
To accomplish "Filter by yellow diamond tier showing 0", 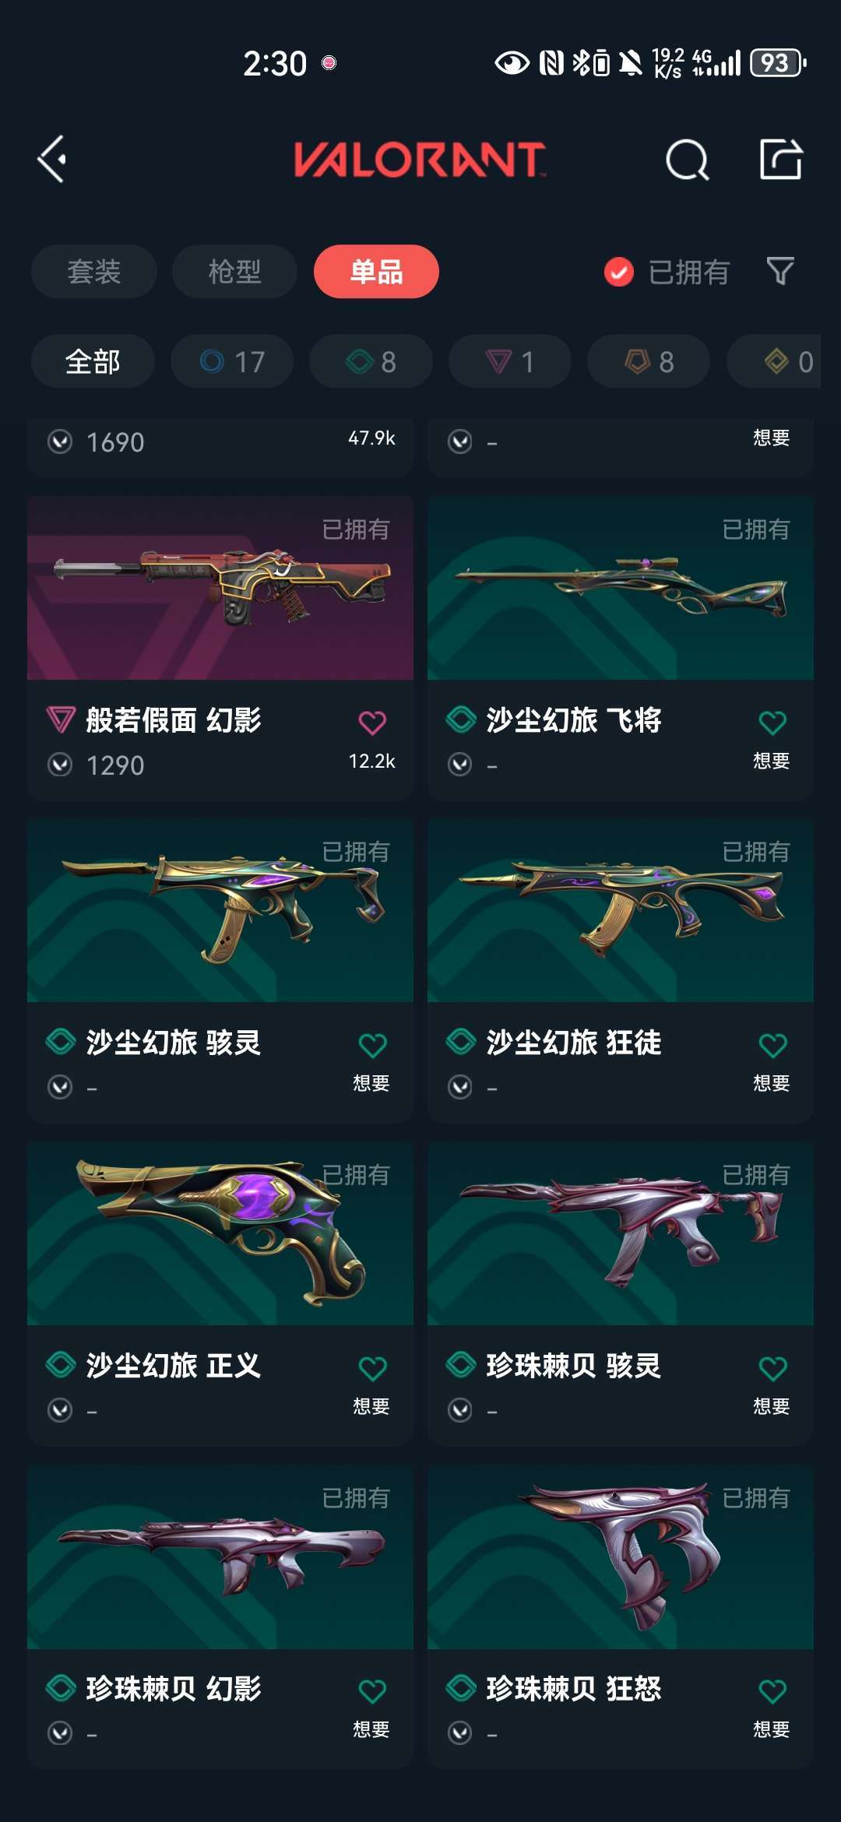I will [774, 361].
